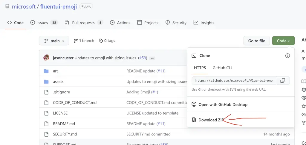Open 'Adding Emoji' commit message
306x145 pixels.
coord(138,92)
